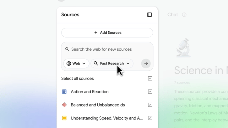Open the Web source type dropdown
The height and width of the screenshot is (128, 228).
[x=77, y=64]
